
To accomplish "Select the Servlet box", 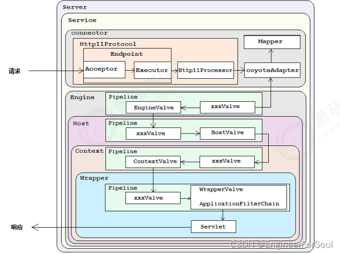I will click(213, 227).
